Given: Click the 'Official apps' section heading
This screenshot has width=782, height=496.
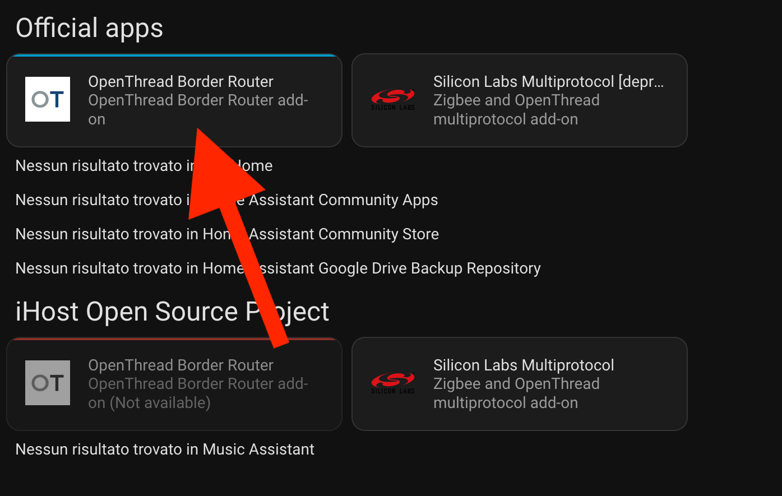Looking at the screenshot, I should point(90,28).
